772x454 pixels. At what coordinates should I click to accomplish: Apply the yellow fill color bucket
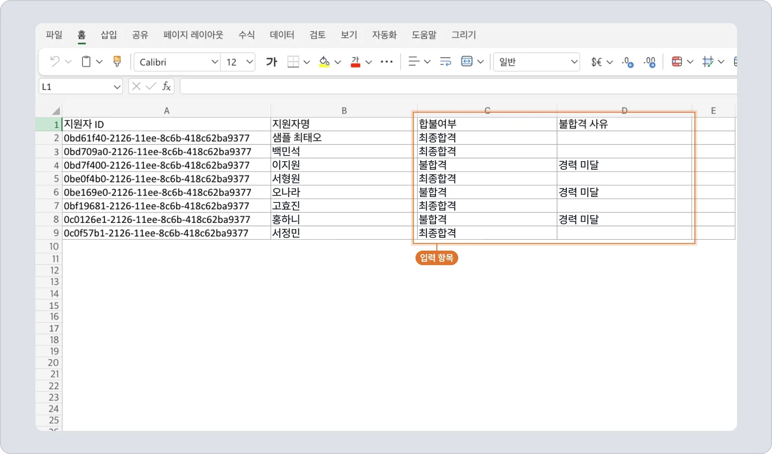(x=324, y=62)
